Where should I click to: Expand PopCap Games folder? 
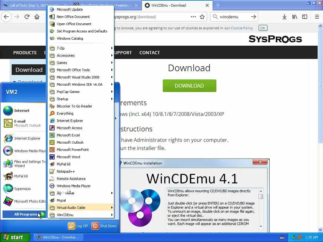coord(81,92)
